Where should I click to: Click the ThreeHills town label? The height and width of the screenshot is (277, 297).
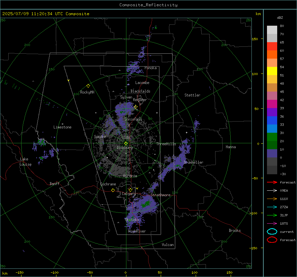[166, 144]
